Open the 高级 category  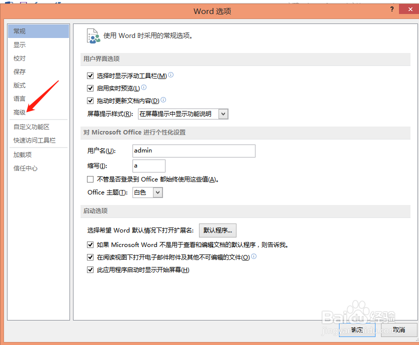38,112
